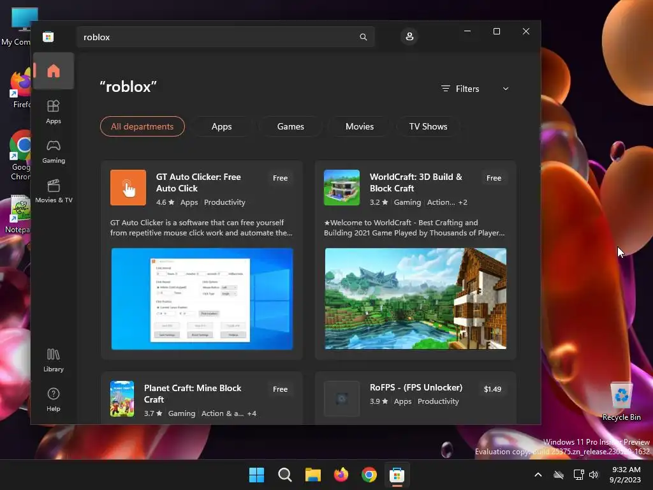Open taskbar Search icon
653x490 pixels.
pos(285,475)
